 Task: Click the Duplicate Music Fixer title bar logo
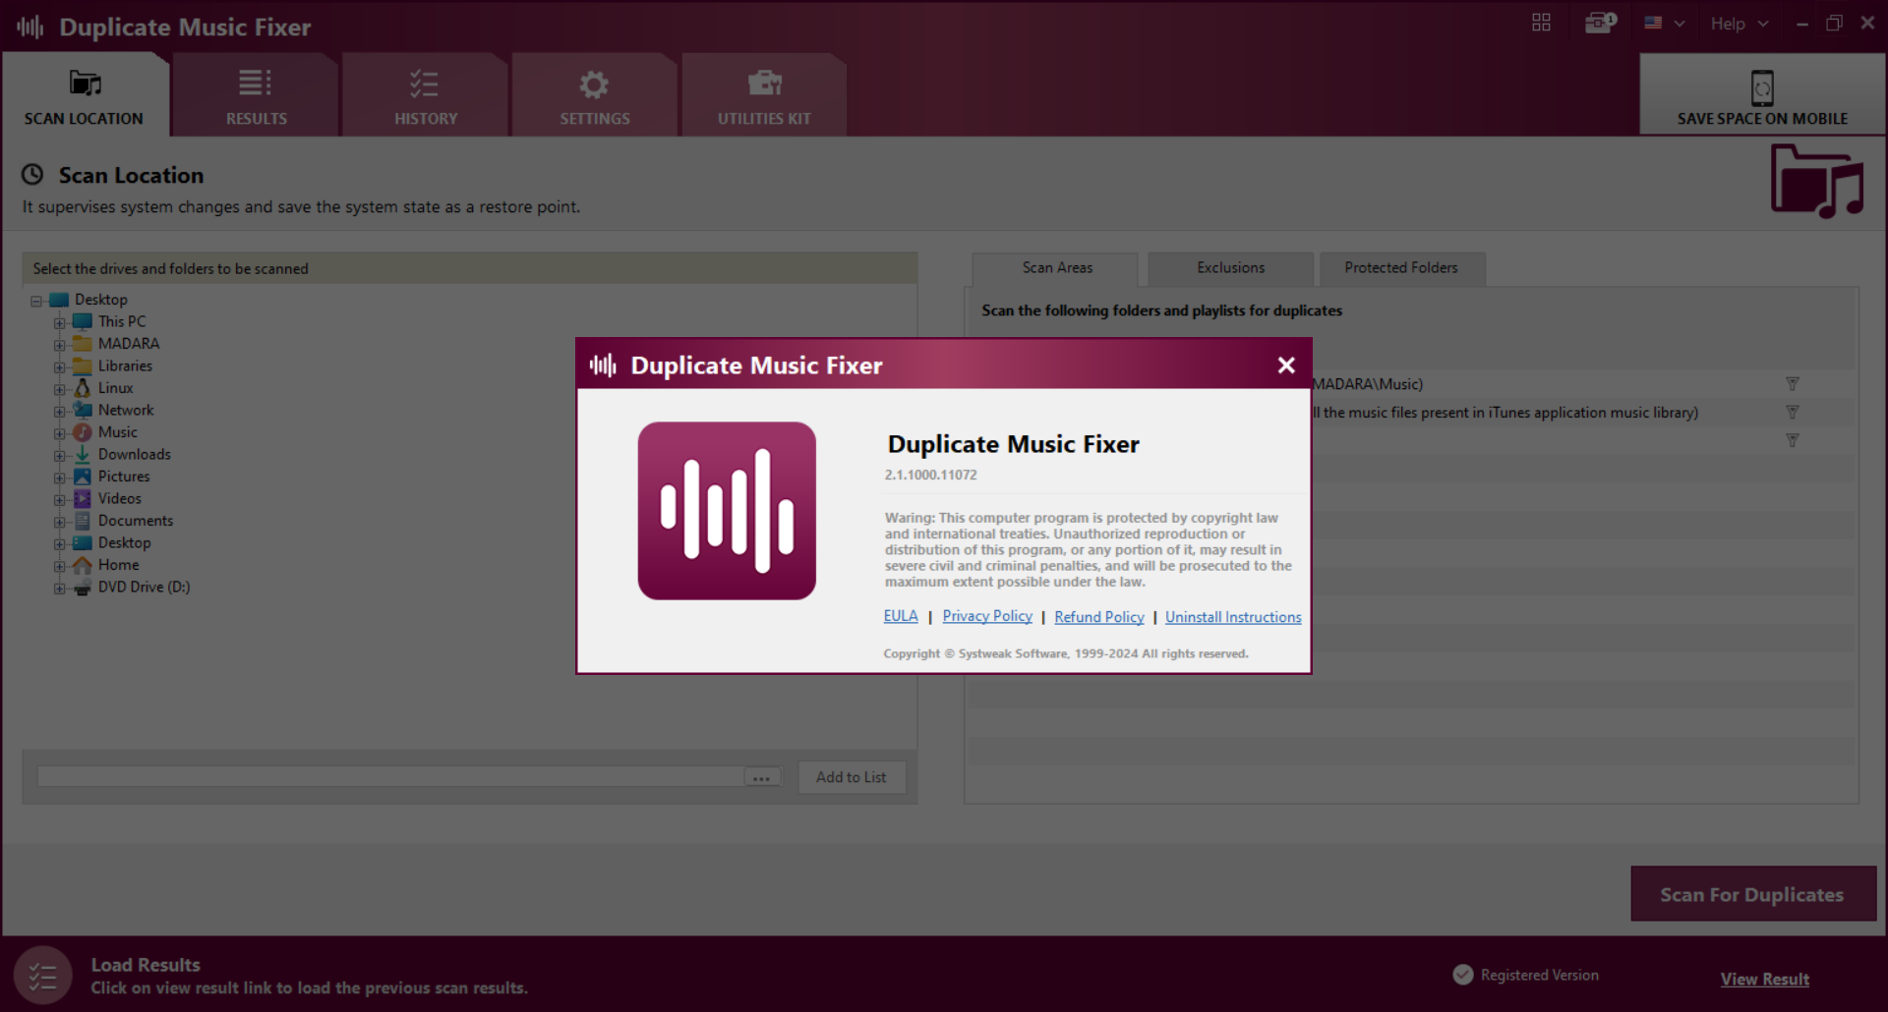click(30, 27)
